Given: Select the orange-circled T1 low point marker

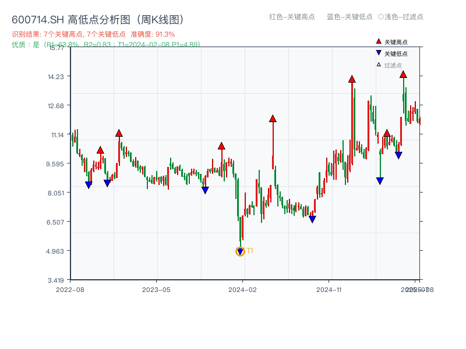Looking at the screenshot, I should (x=240, y=252).
